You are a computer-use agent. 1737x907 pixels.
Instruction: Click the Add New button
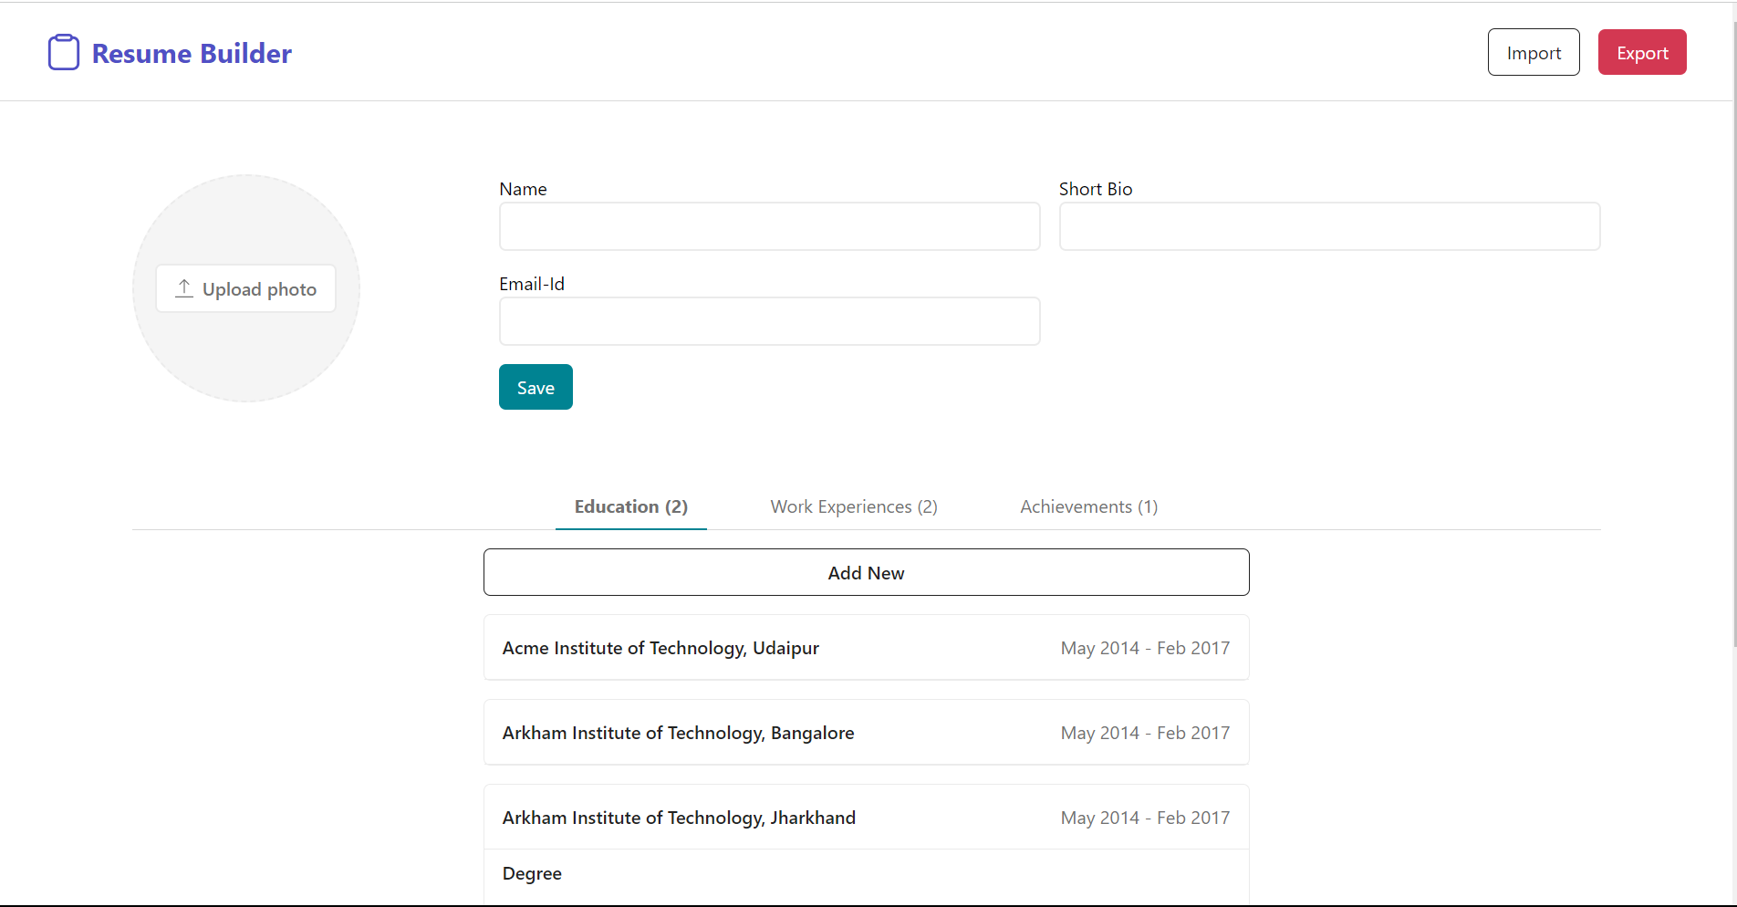(866, 572)
